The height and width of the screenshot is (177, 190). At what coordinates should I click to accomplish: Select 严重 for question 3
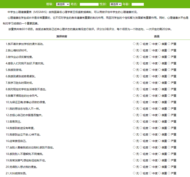point(169,57)
